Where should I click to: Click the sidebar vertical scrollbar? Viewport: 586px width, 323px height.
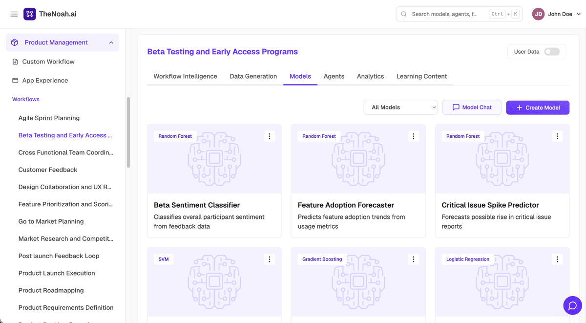(x=128, y=132)
